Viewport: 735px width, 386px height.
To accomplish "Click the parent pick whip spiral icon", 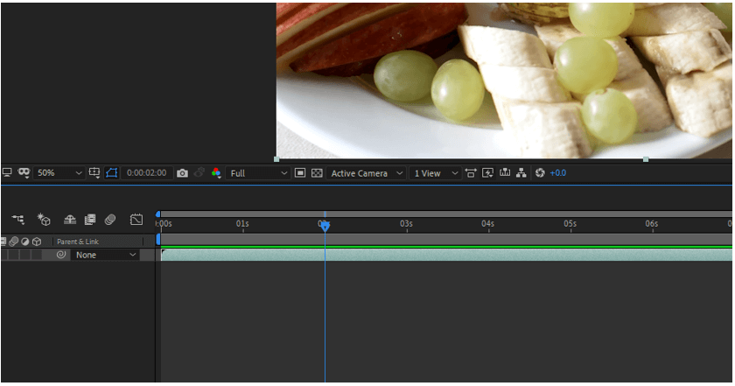I will (61, 255).
